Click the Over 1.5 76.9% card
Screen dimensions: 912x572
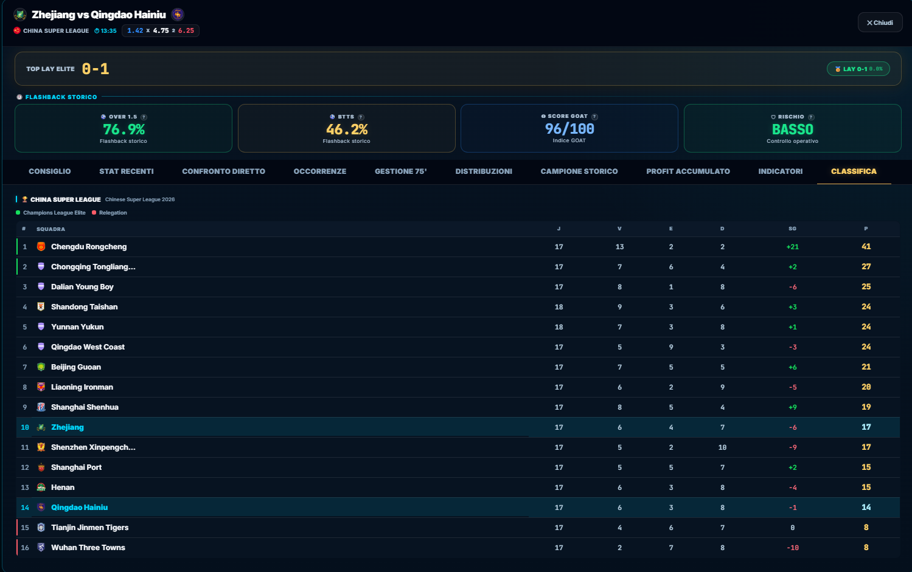pyautogui.click(x=124, y=128)
